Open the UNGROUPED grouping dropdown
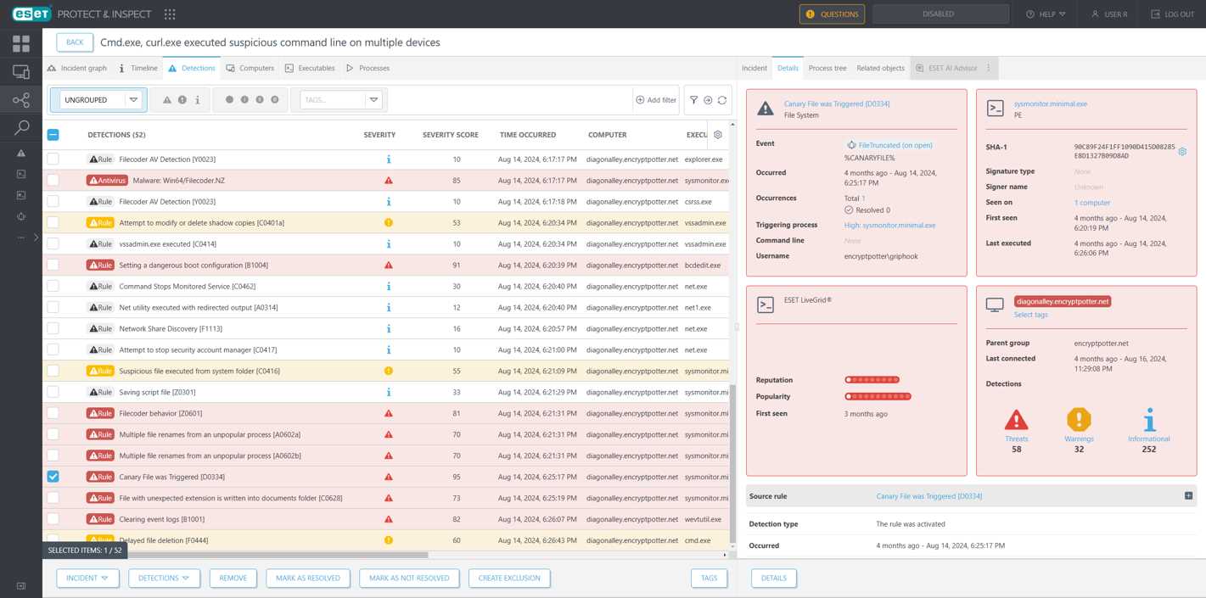The height and width of the screenshot is (598, 1206). pos(98,100)
